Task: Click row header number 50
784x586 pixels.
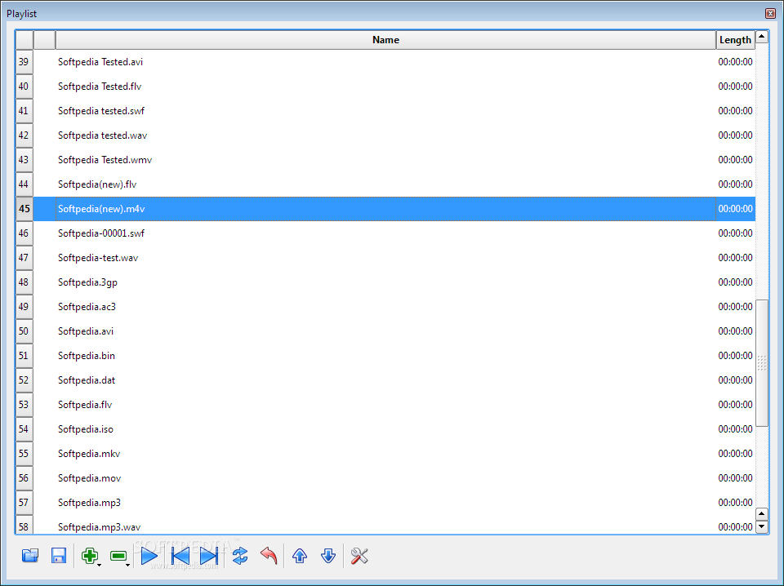Action: (24, 331)
